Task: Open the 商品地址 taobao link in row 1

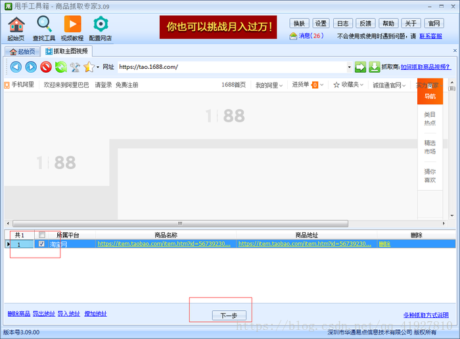Action: [x=304, y=243]
